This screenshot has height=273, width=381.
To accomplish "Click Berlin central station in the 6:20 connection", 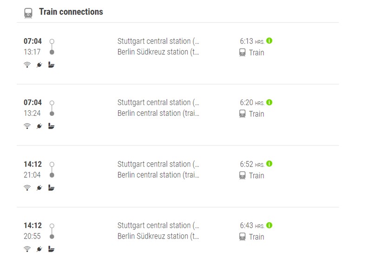I will pyautogui.click(x=158, y=113).
